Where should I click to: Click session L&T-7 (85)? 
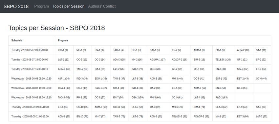pos(261,116)
